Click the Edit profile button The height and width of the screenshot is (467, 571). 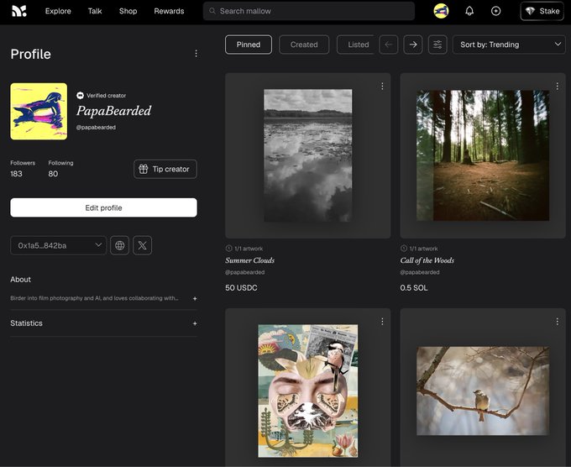point(104,207)
